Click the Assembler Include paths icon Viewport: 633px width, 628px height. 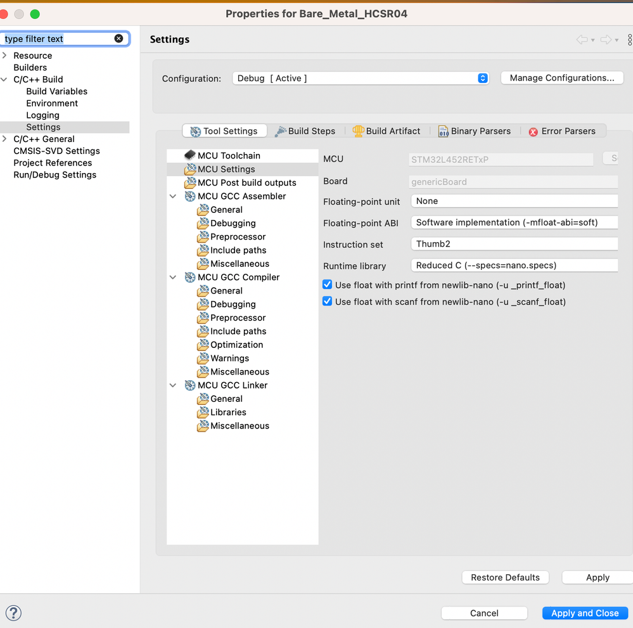coord(203,250)
